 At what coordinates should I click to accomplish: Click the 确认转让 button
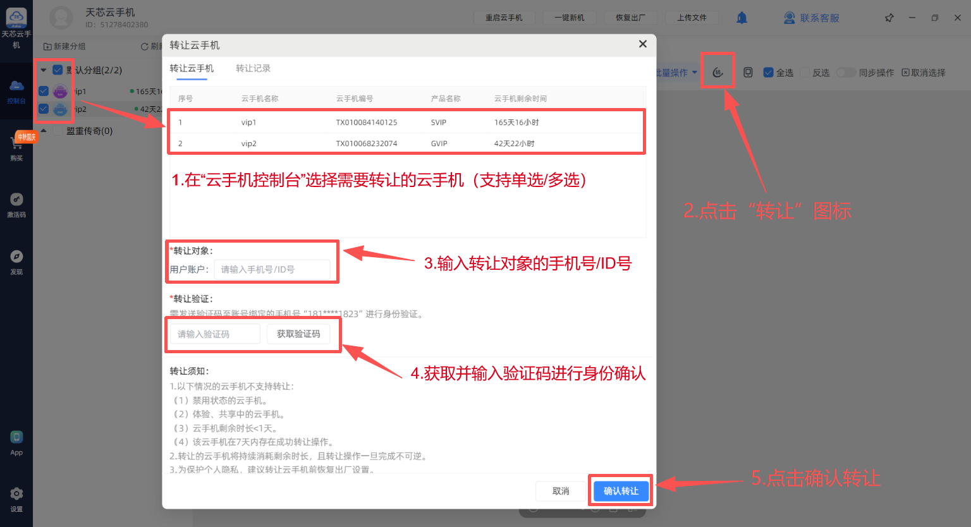point(621,491)
